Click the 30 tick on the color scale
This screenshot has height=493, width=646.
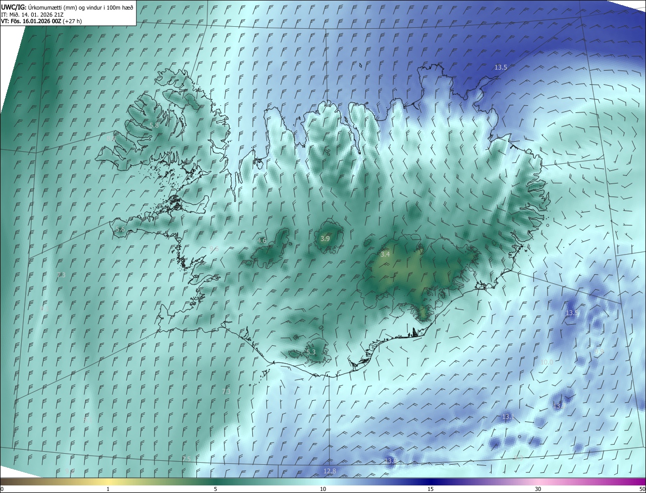[x=538, y=489]
